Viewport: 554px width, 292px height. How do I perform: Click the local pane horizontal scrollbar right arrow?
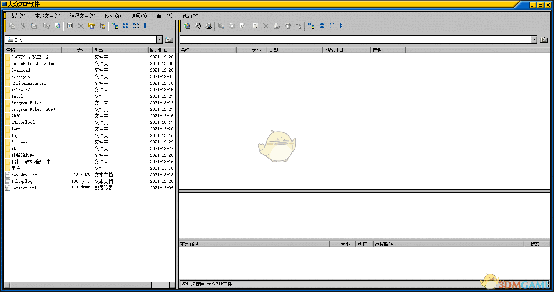pos(172,285)
